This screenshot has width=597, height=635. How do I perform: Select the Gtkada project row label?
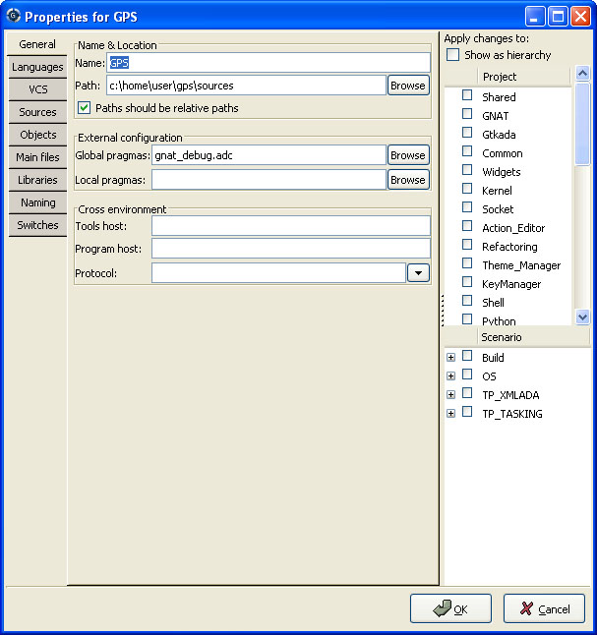(499, 135)
